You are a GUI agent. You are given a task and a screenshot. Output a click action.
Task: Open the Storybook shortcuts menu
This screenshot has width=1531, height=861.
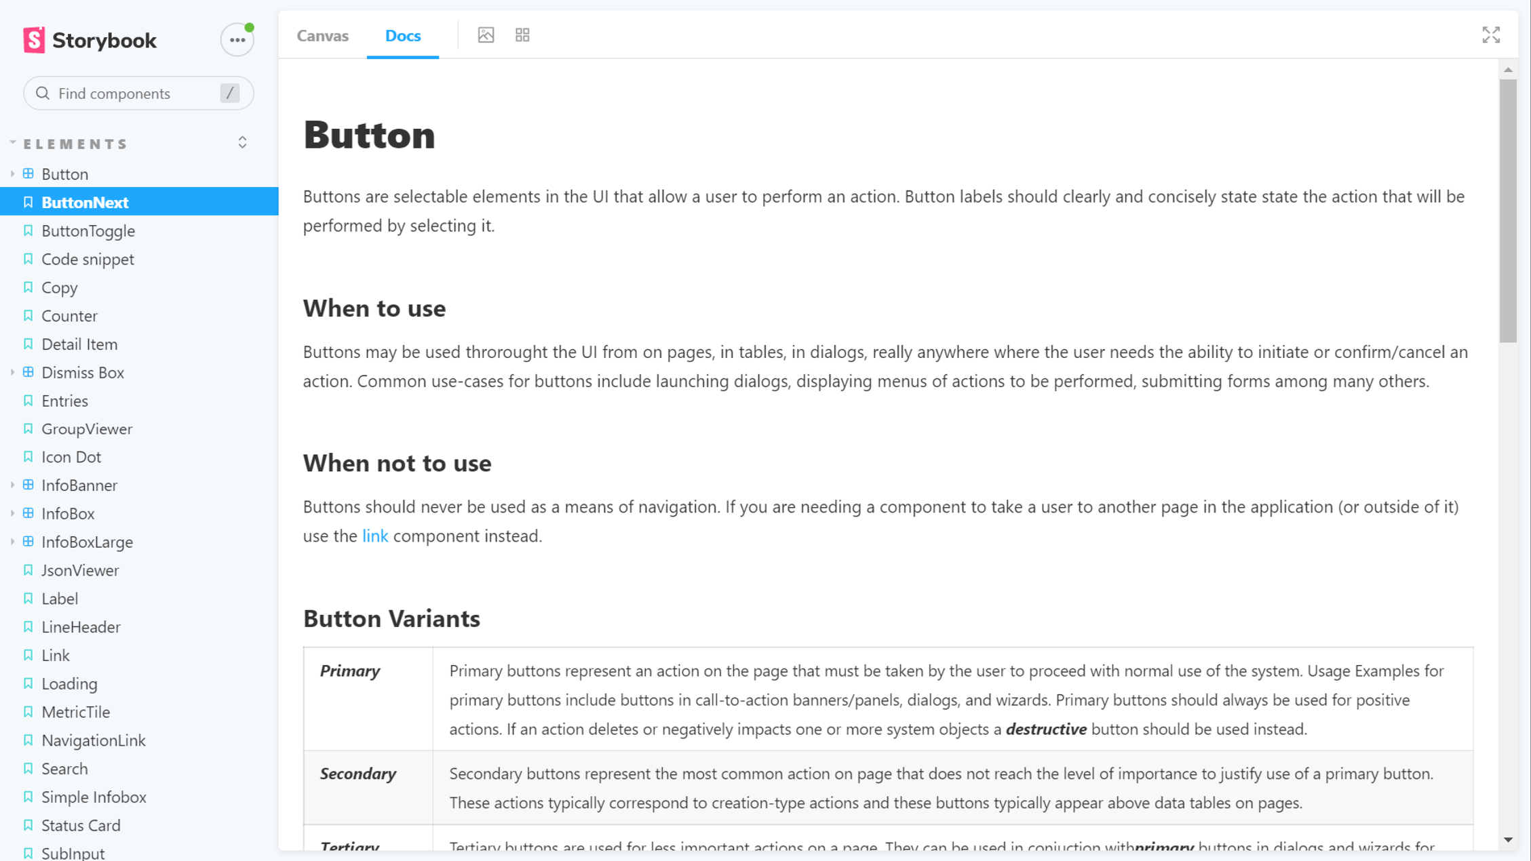(x=236, y=39)
